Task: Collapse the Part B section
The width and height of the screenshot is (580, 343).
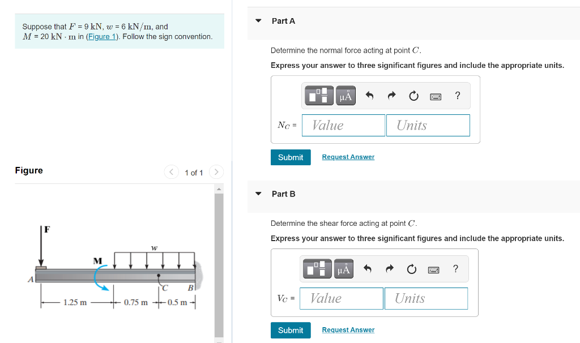Action: [258, 194]
